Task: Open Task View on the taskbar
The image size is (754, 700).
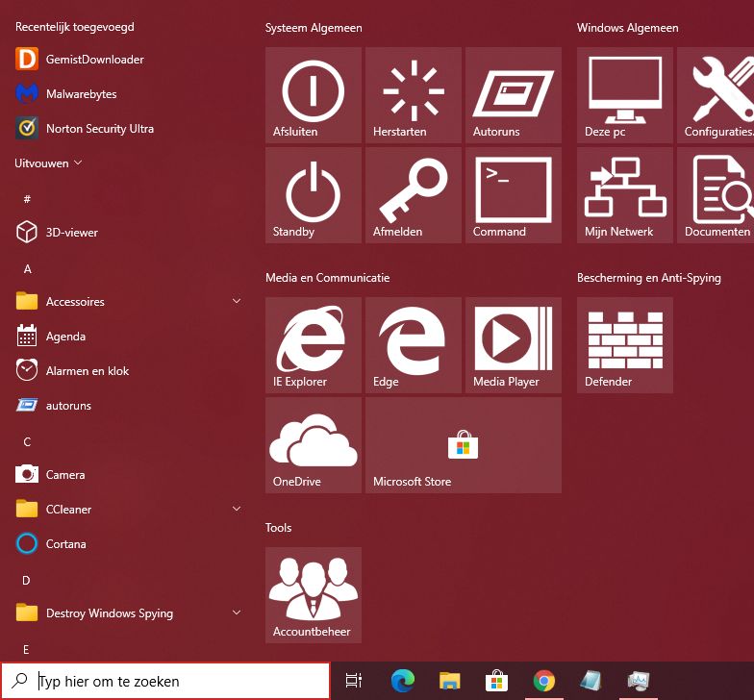Action: click(354, 681)
